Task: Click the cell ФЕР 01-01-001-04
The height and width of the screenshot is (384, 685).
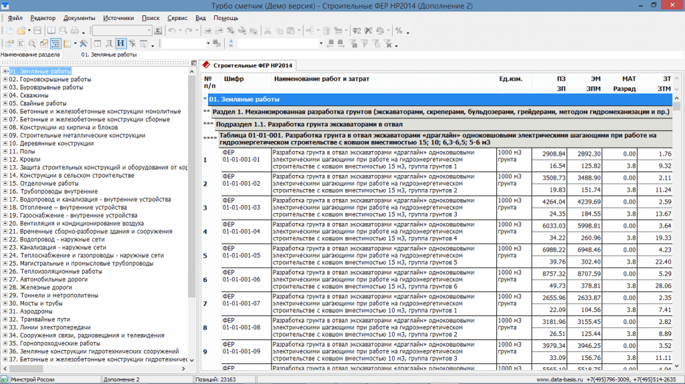Action: pos(246,231)
